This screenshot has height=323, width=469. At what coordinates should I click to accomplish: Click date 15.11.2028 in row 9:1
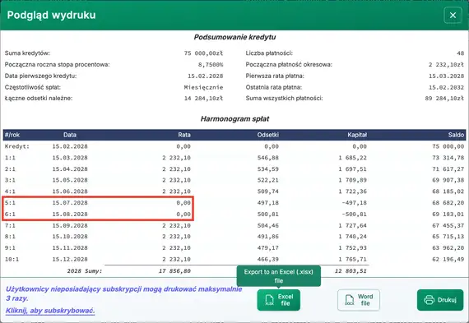coord(70,248)
